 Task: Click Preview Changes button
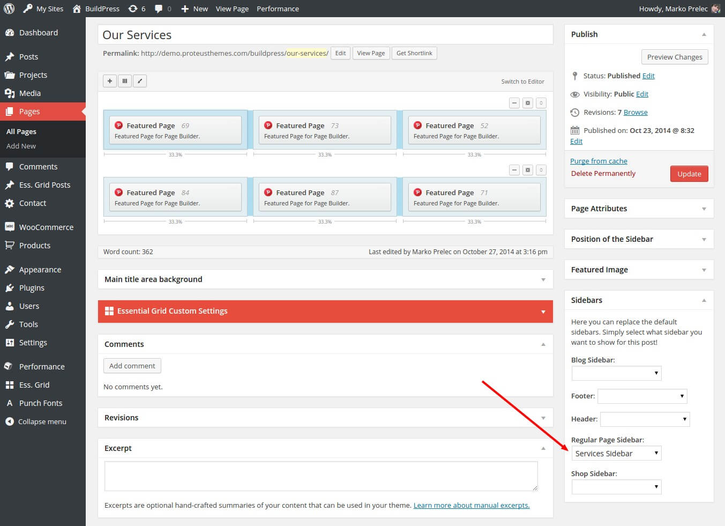(675, 57)
